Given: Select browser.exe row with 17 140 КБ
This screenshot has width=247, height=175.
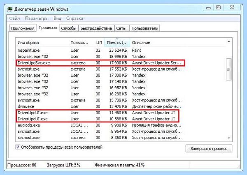Looking at the screenshot, I should [x=121, y=81].
